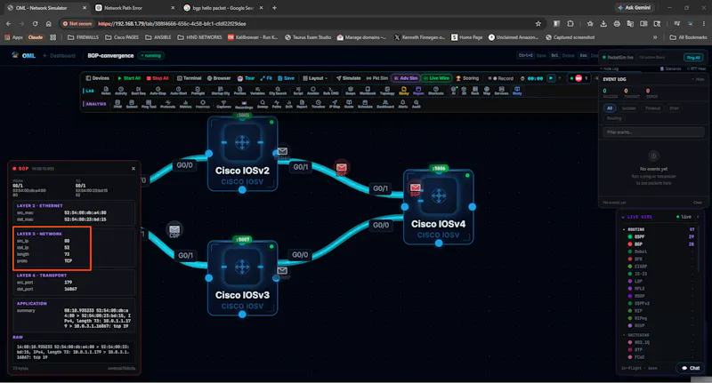Open the Protocols analysis icon
Viewport: 712px width, 383px height.
[x=167, y=104]
